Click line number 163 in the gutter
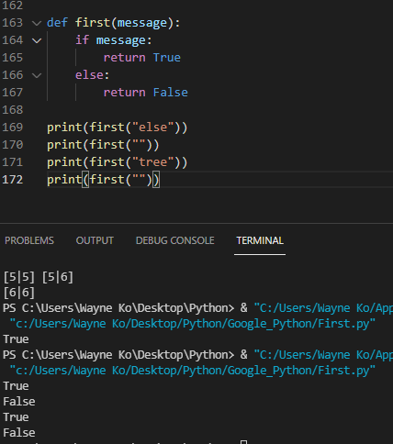Image resolution: width=393 pixels, height=444 pixels. [x=13, y=23]
